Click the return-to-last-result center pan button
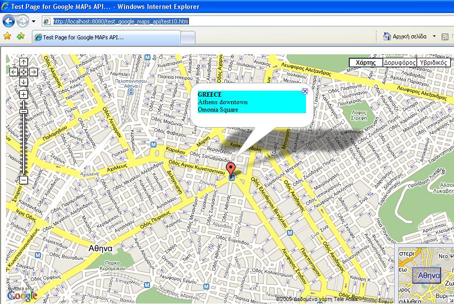 (23, 72)
